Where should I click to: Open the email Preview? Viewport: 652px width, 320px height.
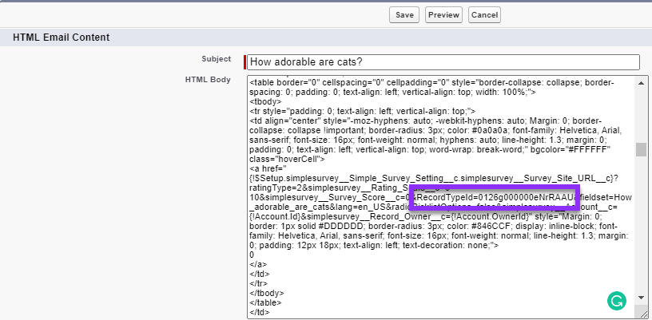tap(443, 15)
